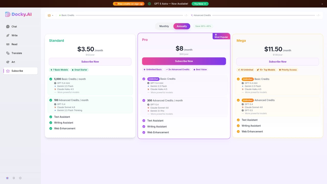Viewport: 327px width, 184px height.
Task: Subscribe to the Standard plan
Action: [90, 62]
